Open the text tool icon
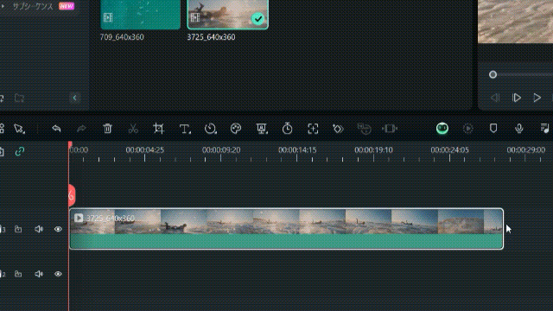Viewport: 553px width, 311px height. [x=185, y=129]
